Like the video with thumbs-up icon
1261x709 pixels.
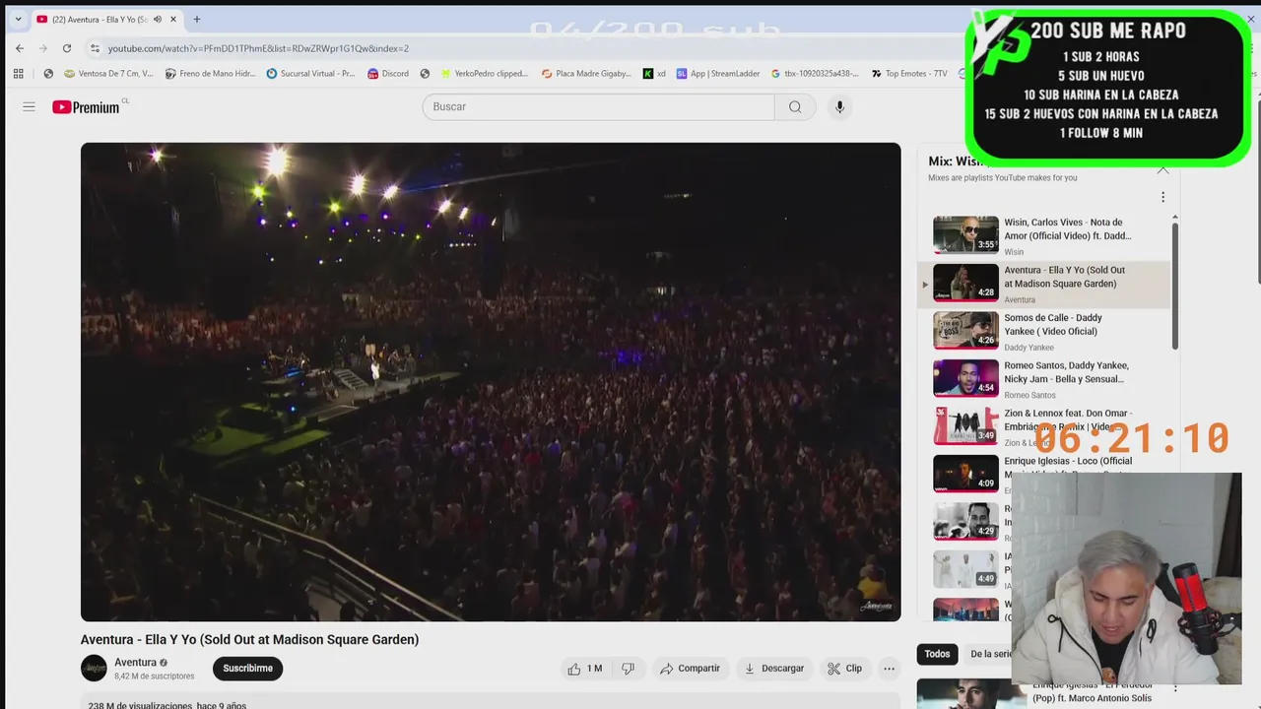pyautogui.click(x=584, y=669)
